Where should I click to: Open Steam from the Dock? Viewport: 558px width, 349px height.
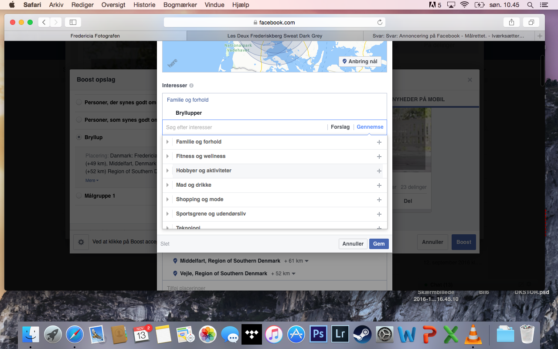pyautogui.click(x=362, y=335)
